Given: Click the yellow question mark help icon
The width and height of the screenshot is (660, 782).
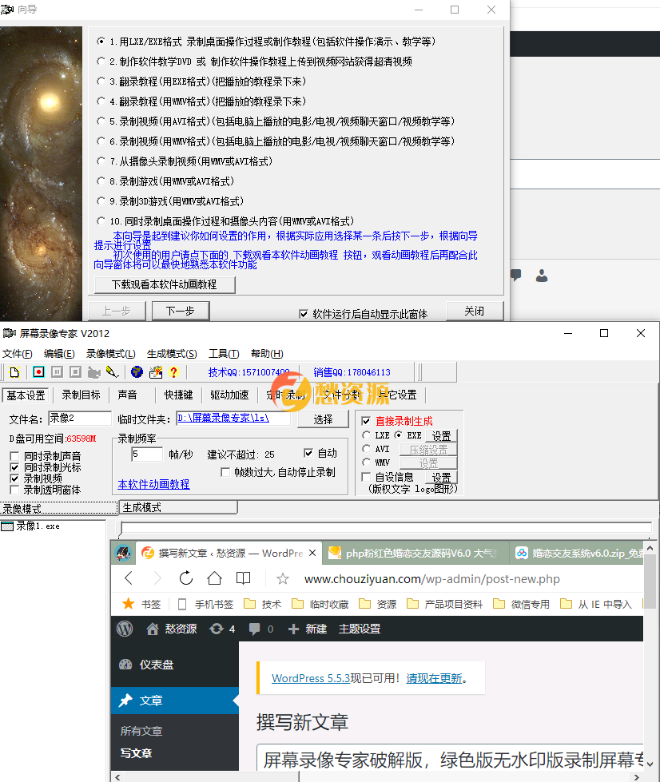Looking at the screenshot, I should [173, 372].
